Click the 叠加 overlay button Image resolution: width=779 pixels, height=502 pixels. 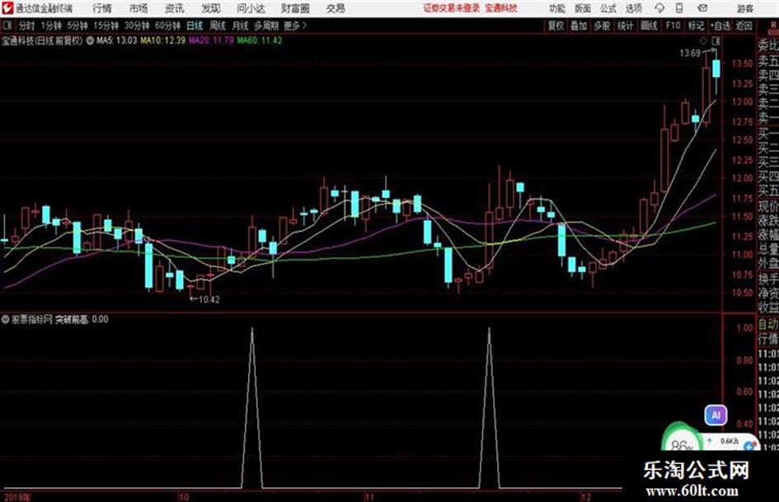(579, 26)
